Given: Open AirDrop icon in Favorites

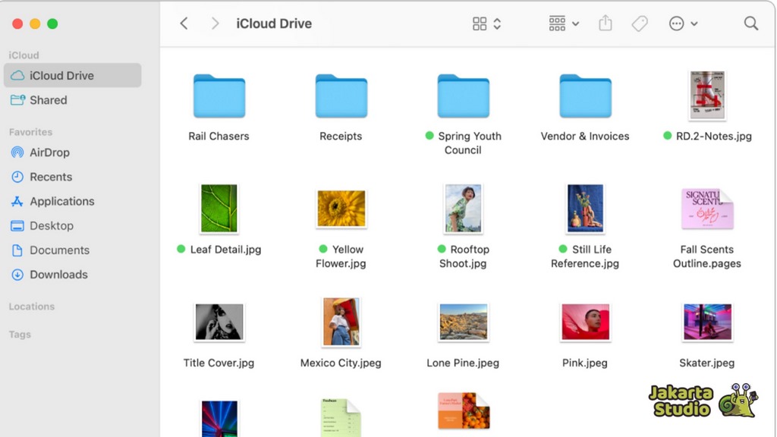Looking at the screenshot, I should [17, 152].
